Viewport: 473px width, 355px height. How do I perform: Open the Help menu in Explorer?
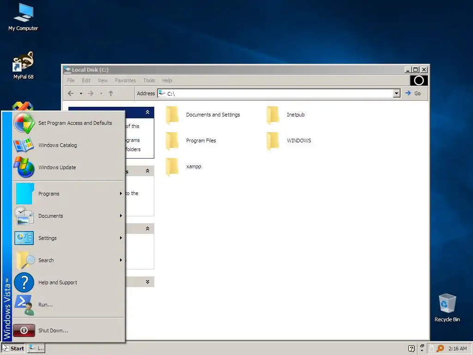click(x=167, y=80)
